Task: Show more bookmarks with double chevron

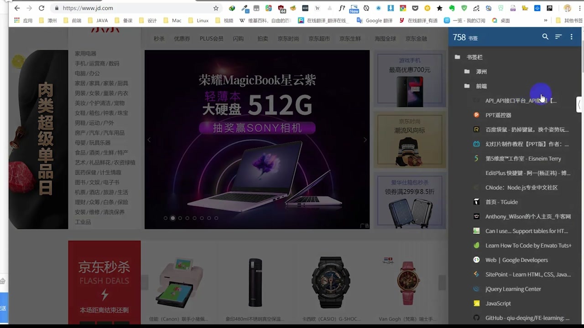Action: (546, 20)
